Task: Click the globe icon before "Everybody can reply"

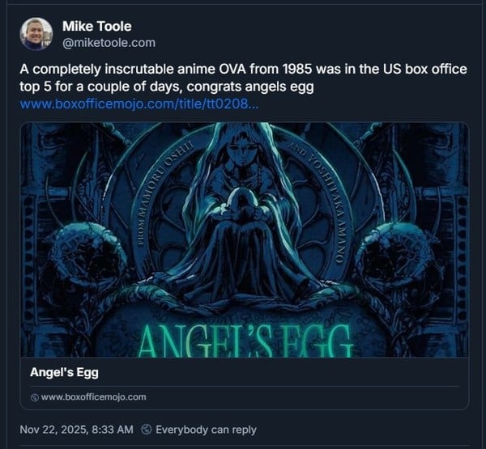Action: 146,430
